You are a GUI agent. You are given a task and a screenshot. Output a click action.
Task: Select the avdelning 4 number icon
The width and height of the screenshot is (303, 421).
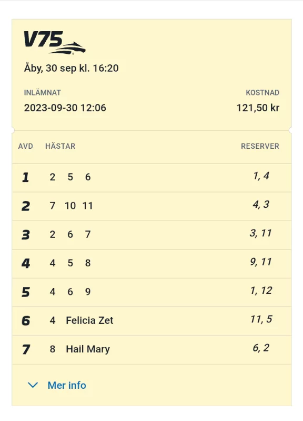pos(26,263)
